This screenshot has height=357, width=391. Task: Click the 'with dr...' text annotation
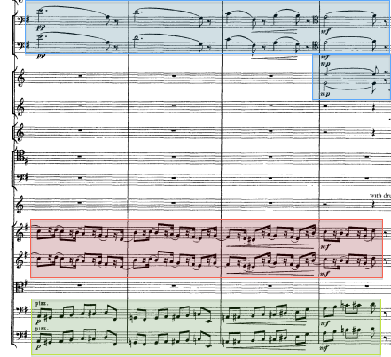tap(380, 196)
